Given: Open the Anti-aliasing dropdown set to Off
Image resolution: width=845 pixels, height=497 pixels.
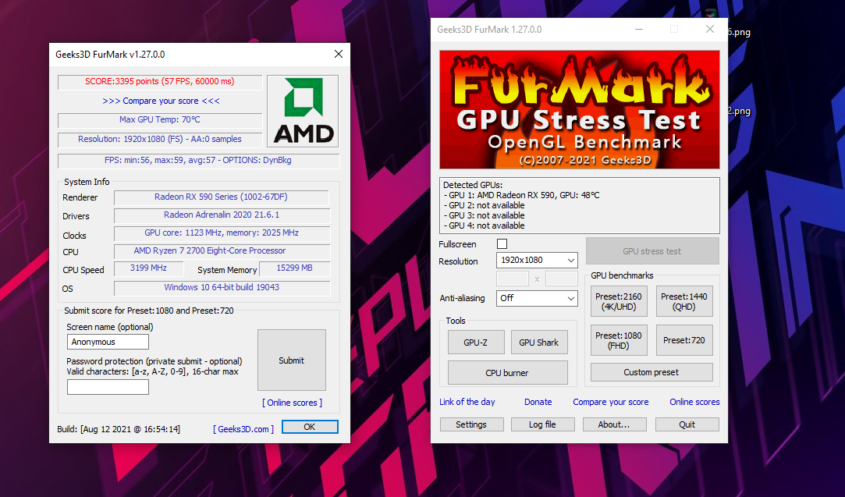Looking at the screenshot, I should coord(537,298).
